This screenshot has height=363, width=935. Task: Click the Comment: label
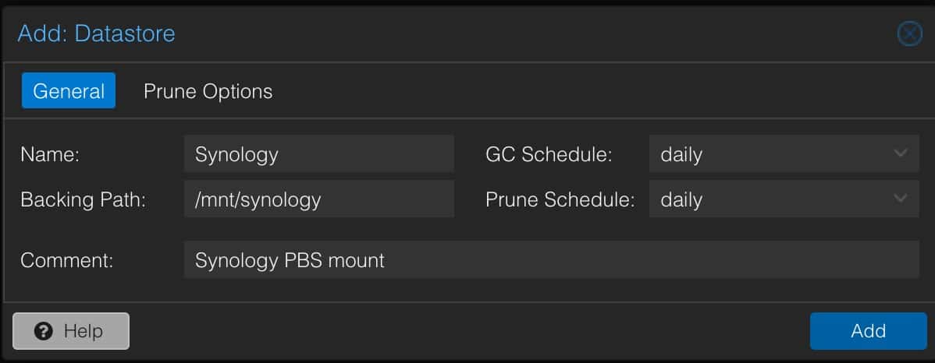click(67, 260)
